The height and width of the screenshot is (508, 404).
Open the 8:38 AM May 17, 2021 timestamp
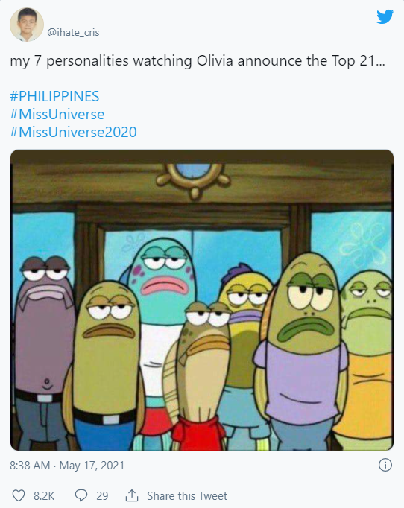67,466
